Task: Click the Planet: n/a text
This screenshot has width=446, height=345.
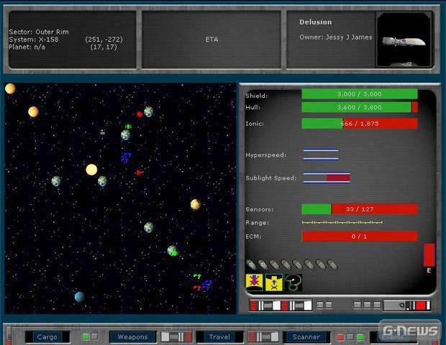Action: tap(27, 47)
